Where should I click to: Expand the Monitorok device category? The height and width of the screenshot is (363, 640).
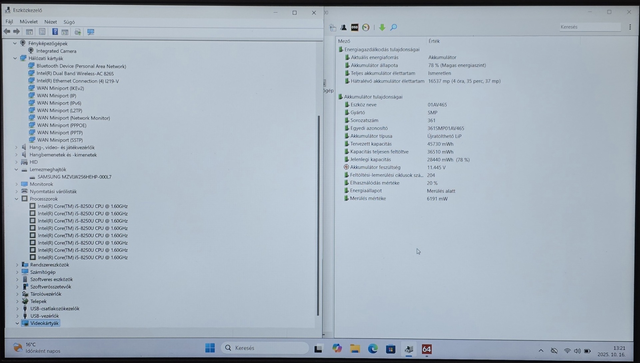pyautogui.click(x=16, y=184)
